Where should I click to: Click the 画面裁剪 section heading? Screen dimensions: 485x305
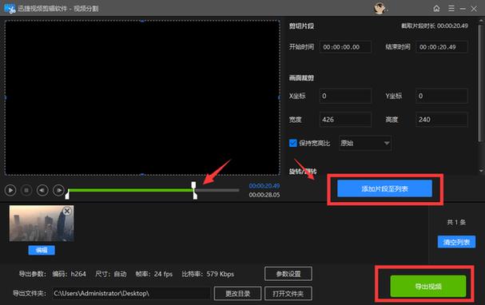coord(301,78)
